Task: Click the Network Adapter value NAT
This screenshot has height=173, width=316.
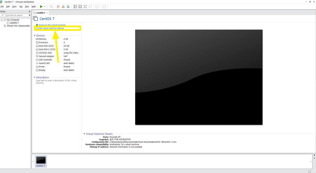Action: [x=65, y=56]
